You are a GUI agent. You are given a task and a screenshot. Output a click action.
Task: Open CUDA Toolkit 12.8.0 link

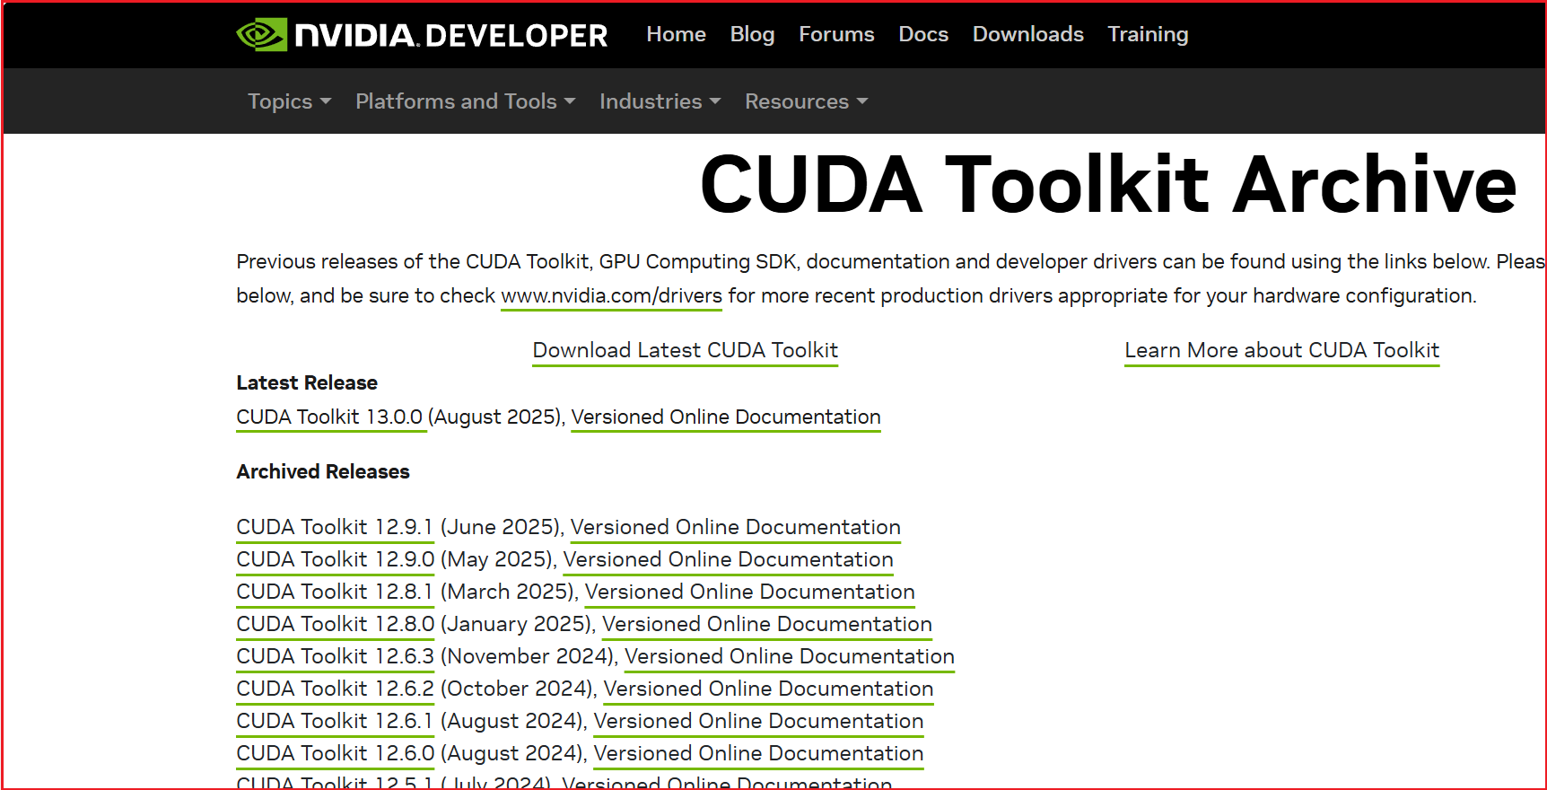pyautogui.click(x=336, y=625)
